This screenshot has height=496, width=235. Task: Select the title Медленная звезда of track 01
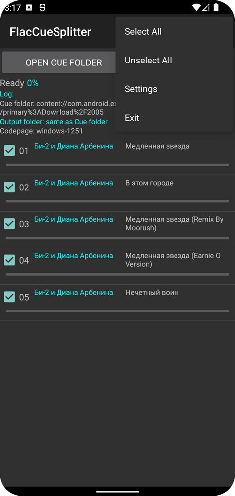(x=158, y=146)
